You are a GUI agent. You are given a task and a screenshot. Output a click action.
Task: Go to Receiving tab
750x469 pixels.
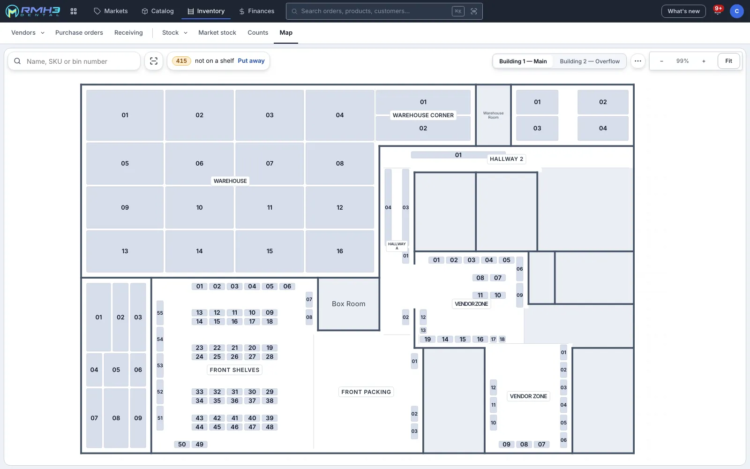(128, 33)
